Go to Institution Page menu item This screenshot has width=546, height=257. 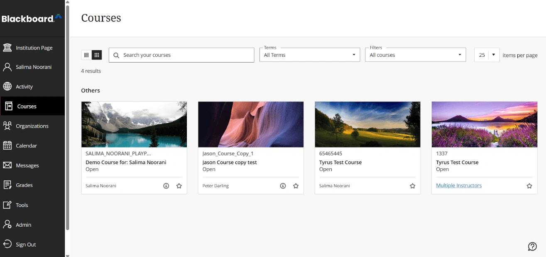(34, 48)
